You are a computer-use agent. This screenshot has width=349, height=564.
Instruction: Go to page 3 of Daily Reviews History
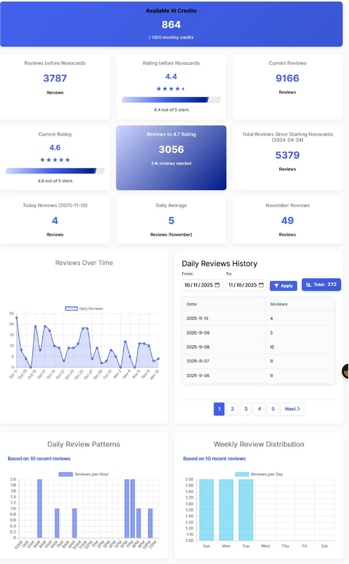click(246, 409)
